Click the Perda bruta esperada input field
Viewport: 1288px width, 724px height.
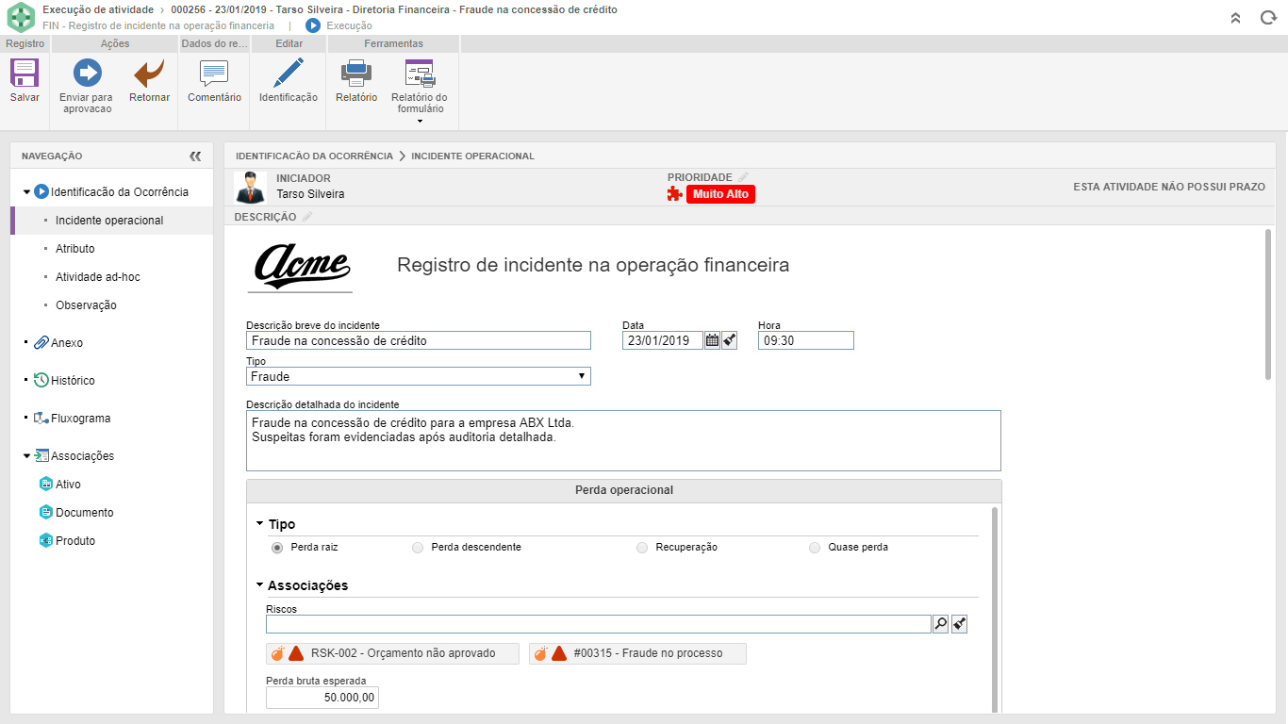coord(322,698)
